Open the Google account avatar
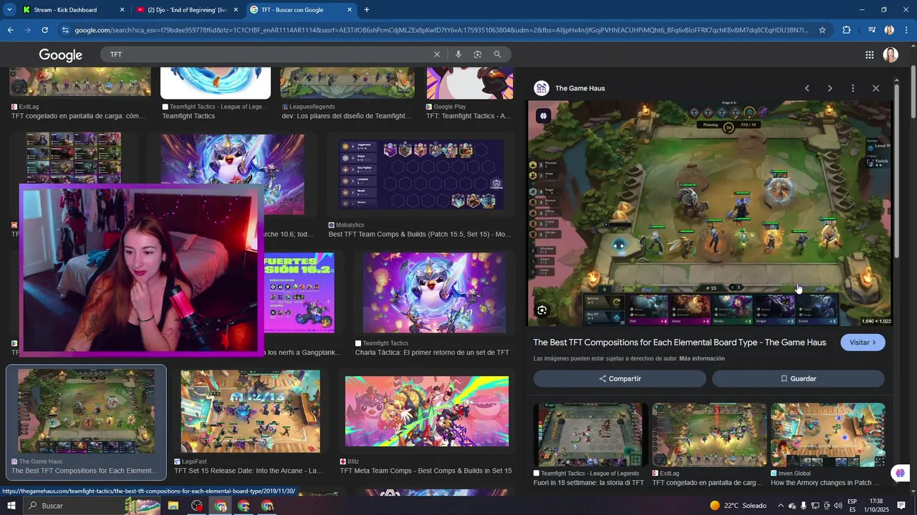The image size is (917, 515). click(x=890, y=55)
